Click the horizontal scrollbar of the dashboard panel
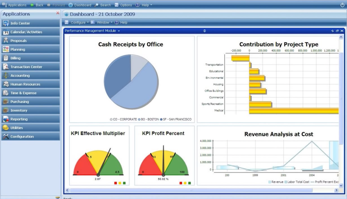Image resolution: width=347 pixels, height=199 pixels. 191,190
